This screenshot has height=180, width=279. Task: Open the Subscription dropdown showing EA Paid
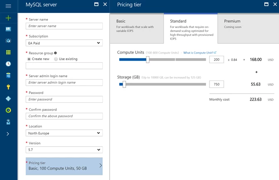(x=64, y=43)
